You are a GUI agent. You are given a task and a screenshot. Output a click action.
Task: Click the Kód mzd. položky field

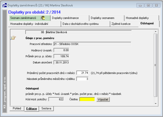coord(56,99)
